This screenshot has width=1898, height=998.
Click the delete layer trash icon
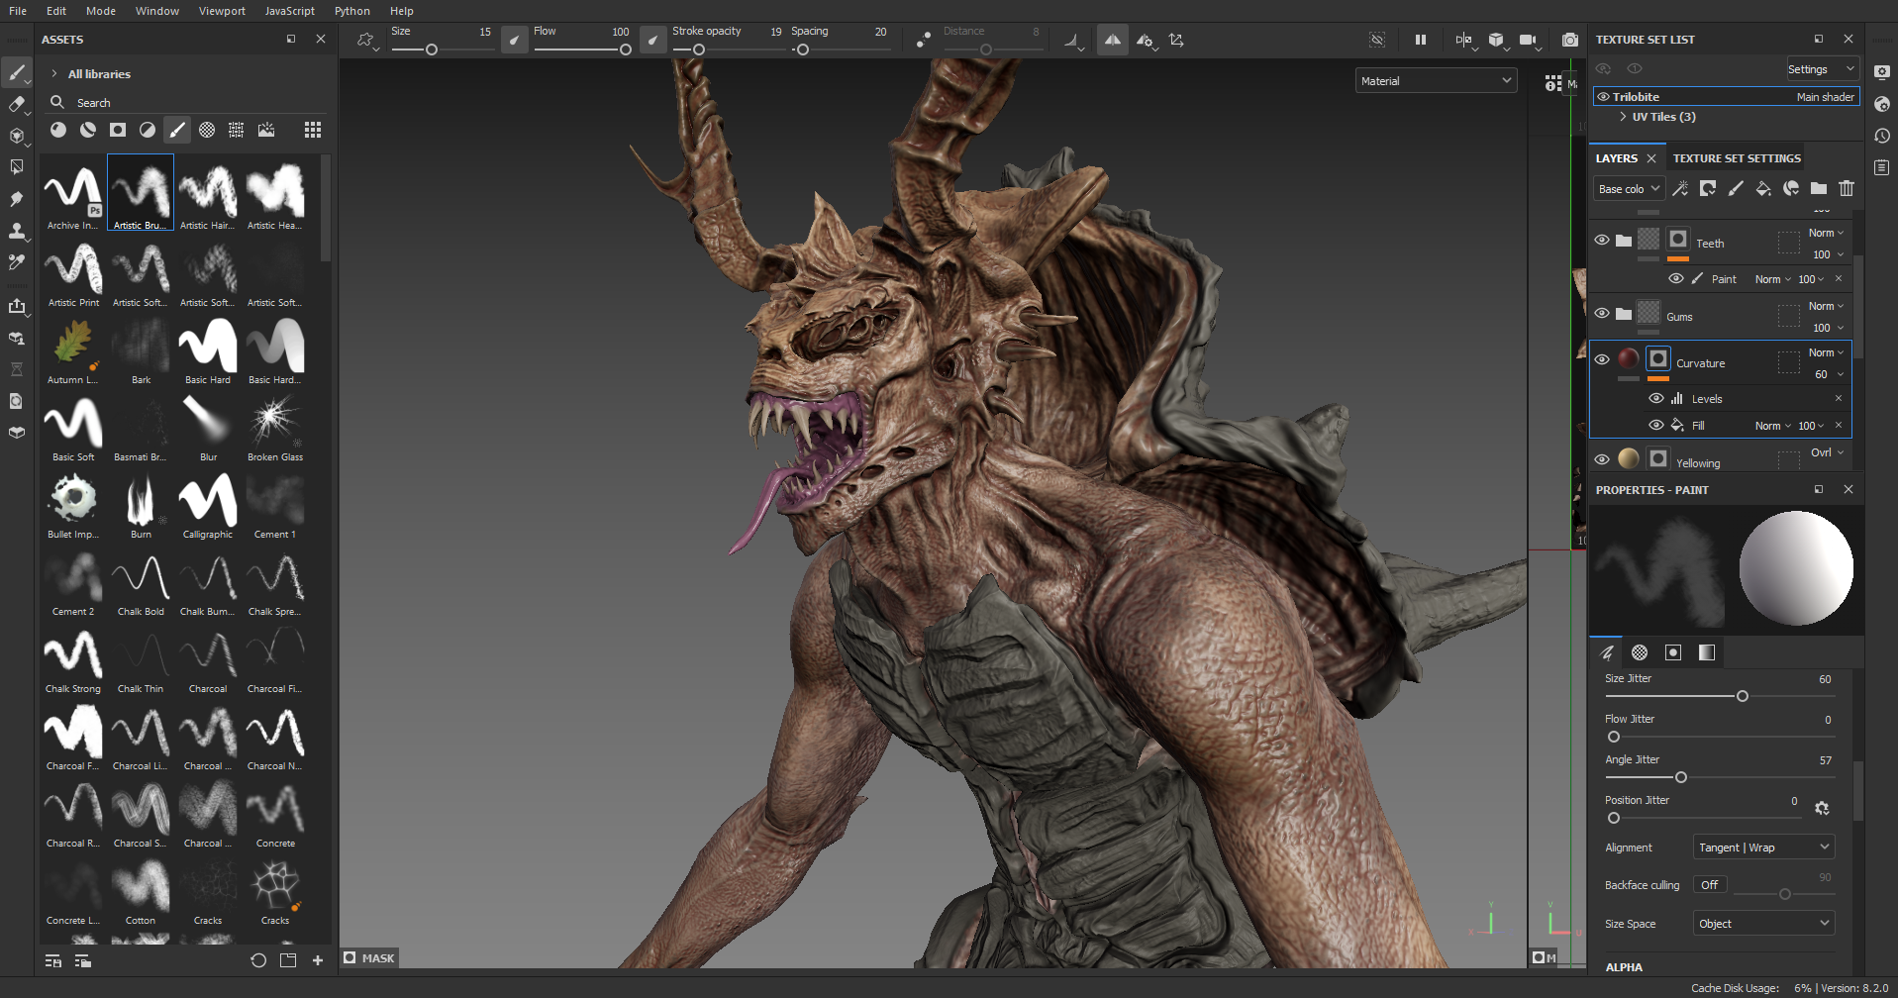1847,188
